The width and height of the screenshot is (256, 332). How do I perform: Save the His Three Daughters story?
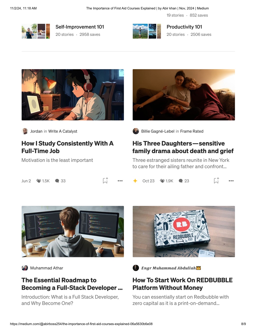tap(216, 180)
